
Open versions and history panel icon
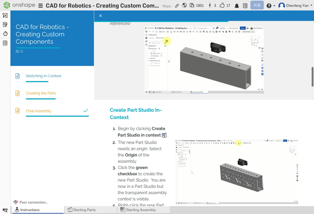coord(5,15)
